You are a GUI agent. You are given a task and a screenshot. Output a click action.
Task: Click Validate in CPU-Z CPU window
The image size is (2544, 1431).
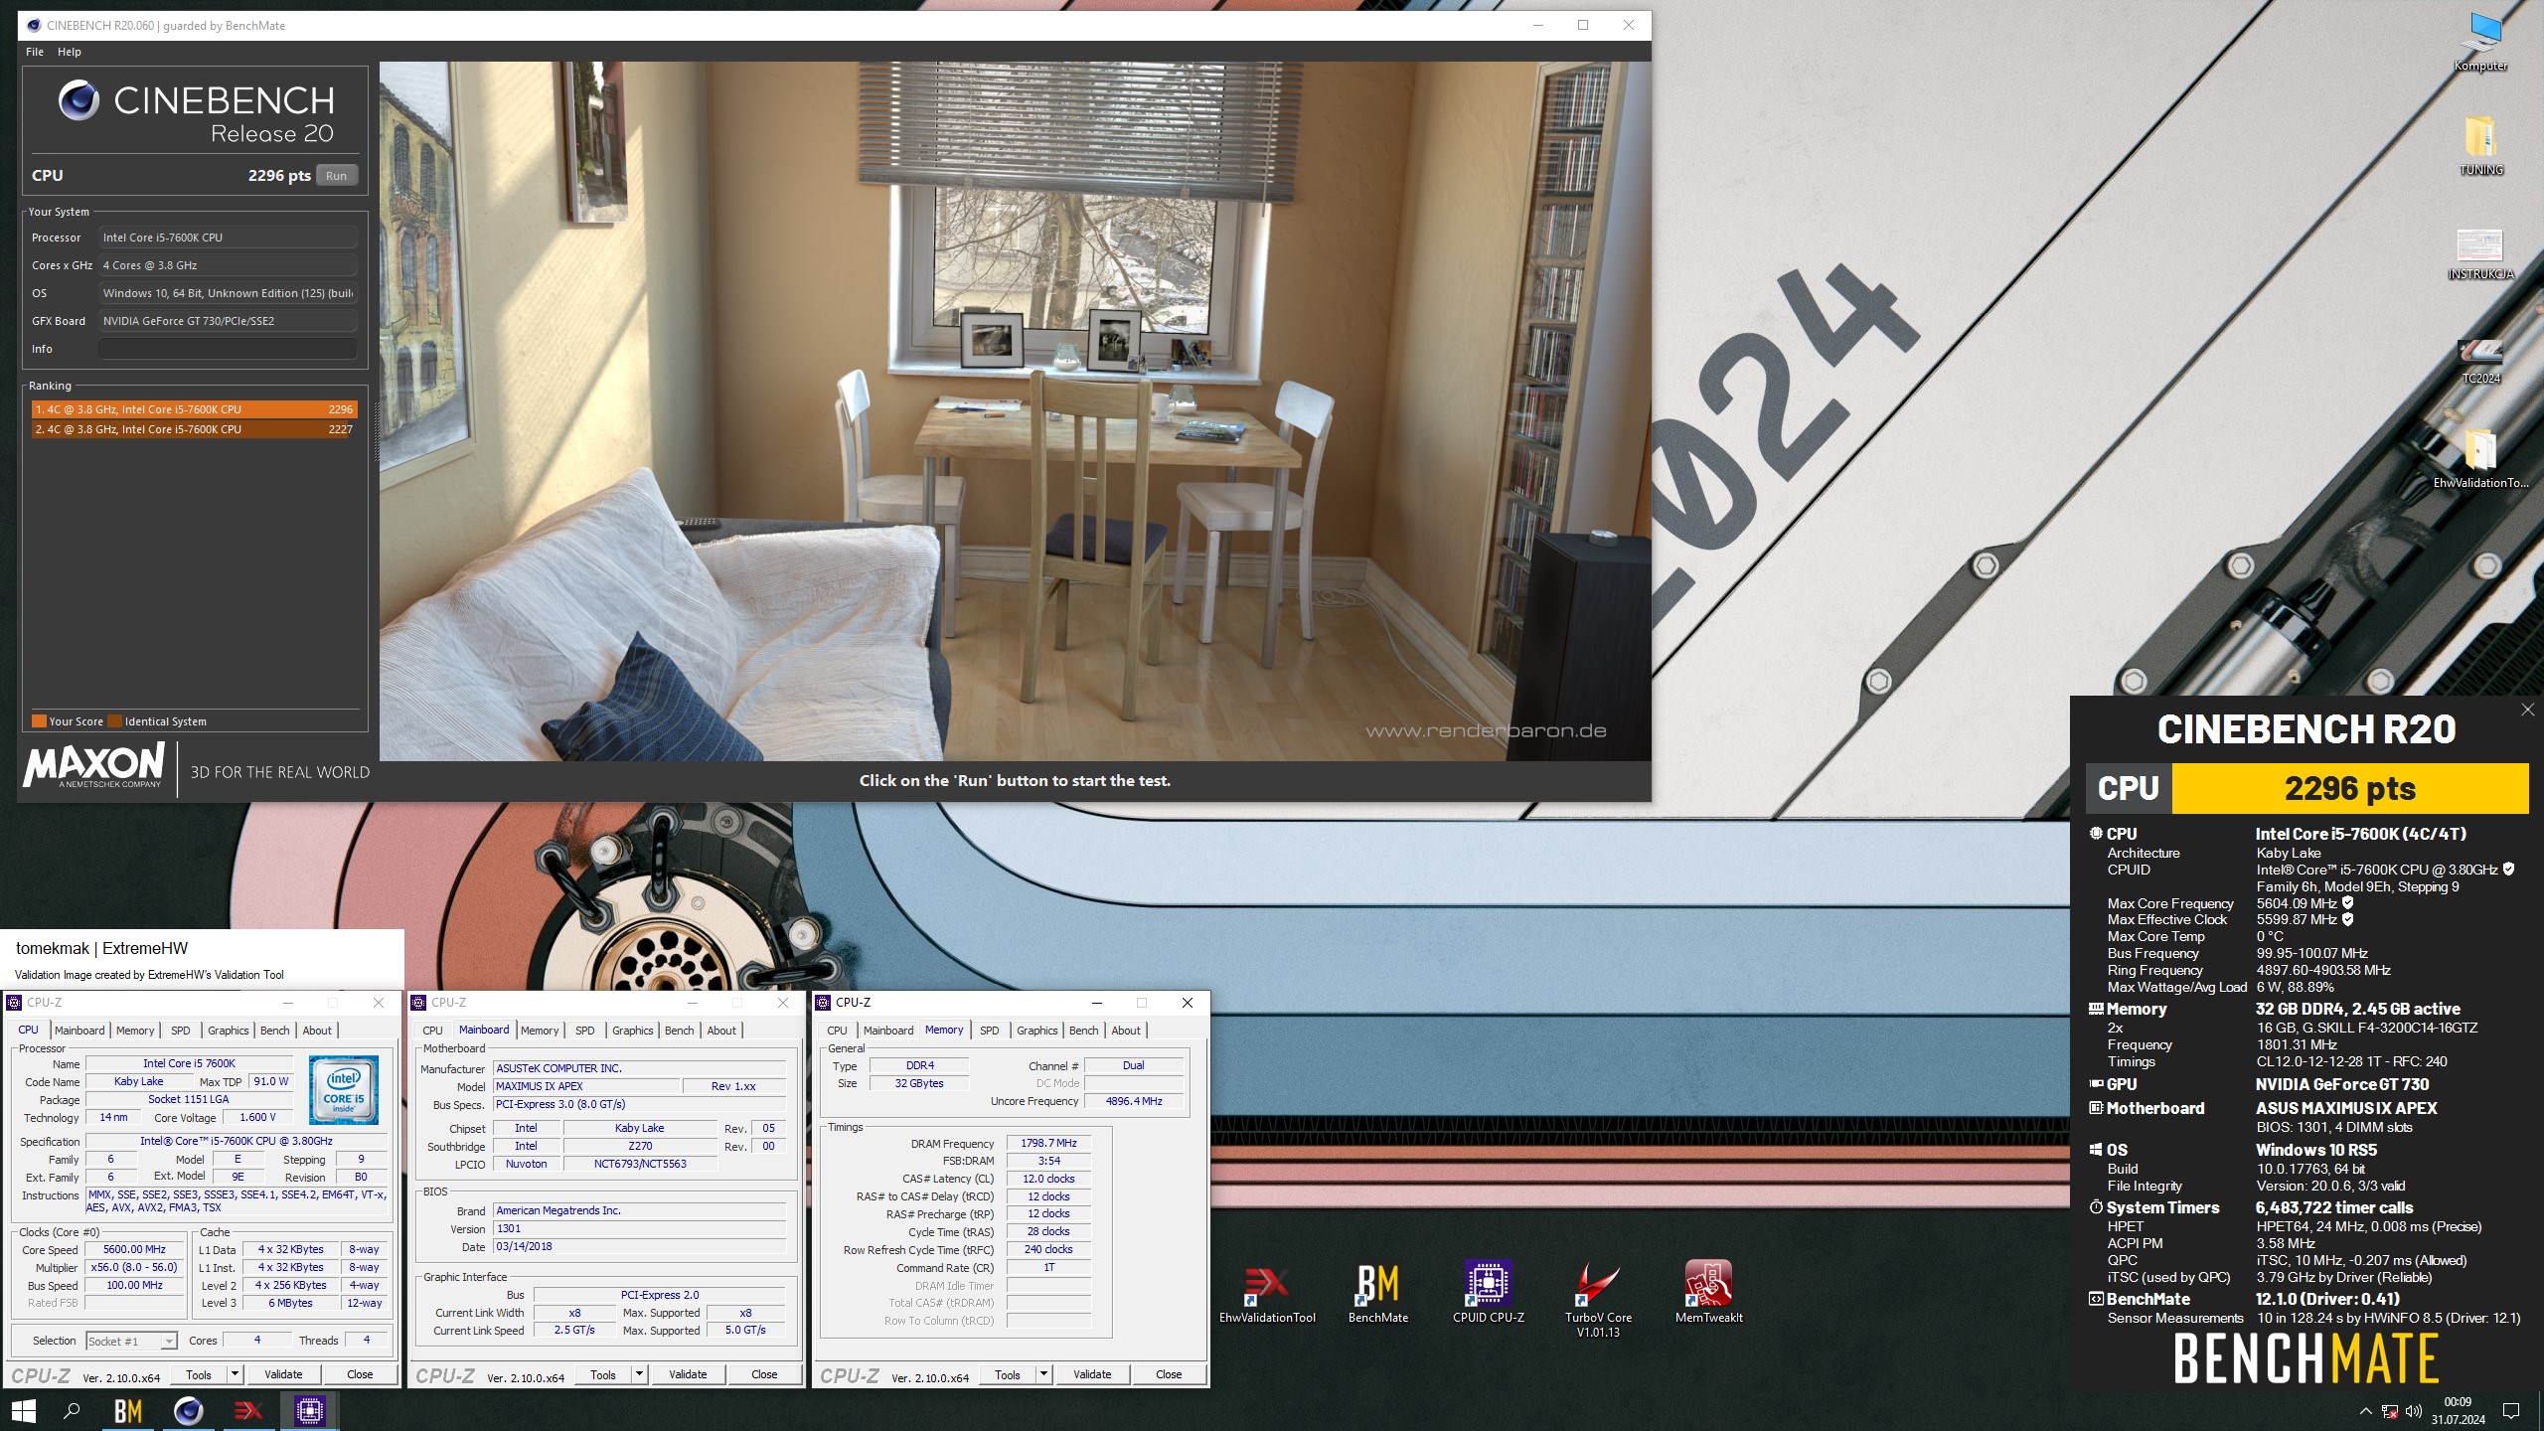[x=283, y=1374]
